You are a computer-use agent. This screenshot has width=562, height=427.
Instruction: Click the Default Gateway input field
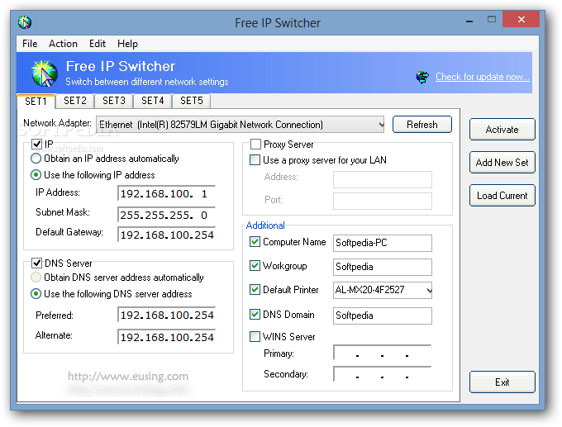click(x=167, y=235)
